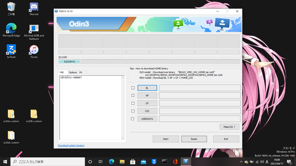Click the CP file button
The width and height of the screenshot is (296, 166).
tap(147, 103)
